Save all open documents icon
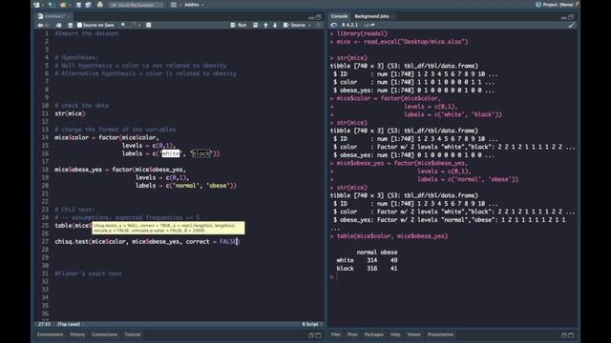Image resolution: width=611 pixels, height=343 pixels. (x=88, y=5)
